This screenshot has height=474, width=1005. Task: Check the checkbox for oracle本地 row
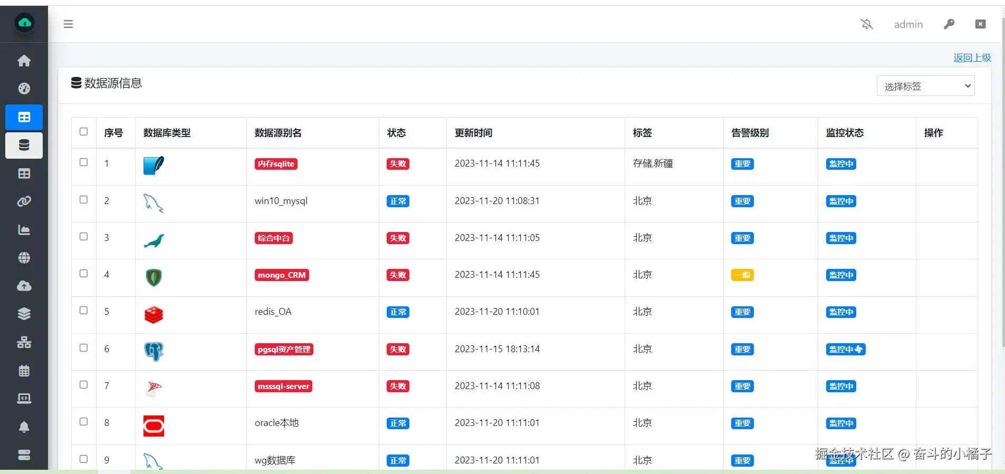83,422
